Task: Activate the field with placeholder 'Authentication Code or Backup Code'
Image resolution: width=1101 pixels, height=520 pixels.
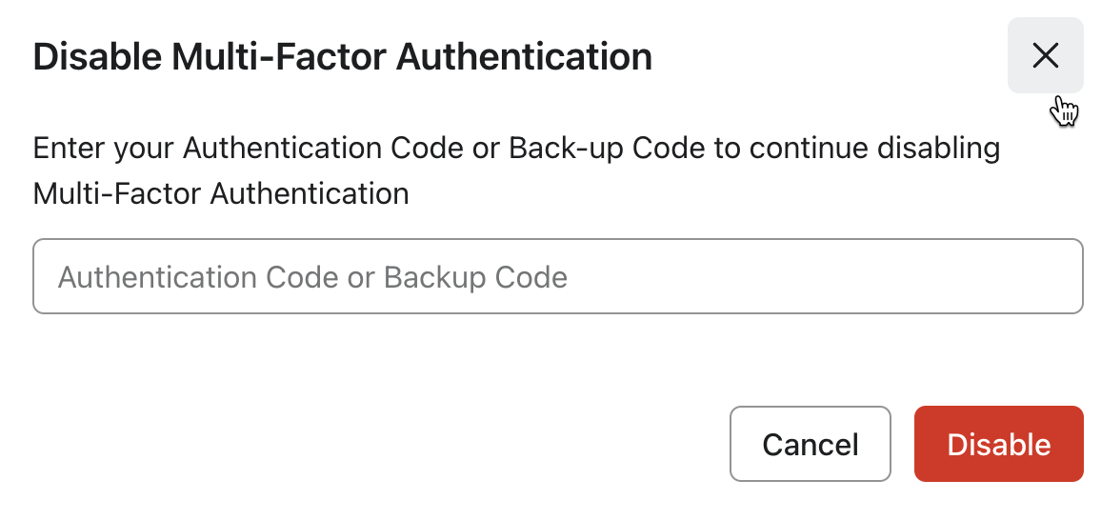Action: (557, 277)
